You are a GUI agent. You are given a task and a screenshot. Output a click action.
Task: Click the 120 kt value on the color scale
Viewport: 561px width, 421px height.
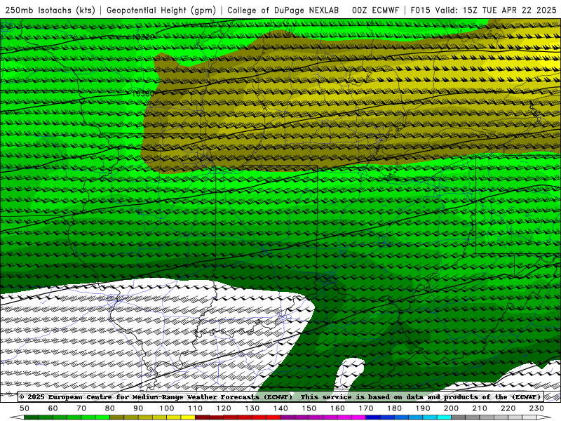224,408
